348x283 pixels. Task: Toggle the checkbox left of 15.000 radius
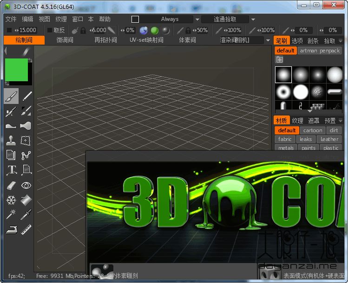(x=9, y=30)
